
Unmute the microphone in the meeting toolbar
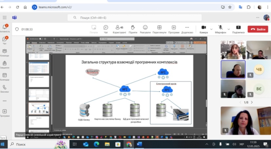(x=221, y=29)
